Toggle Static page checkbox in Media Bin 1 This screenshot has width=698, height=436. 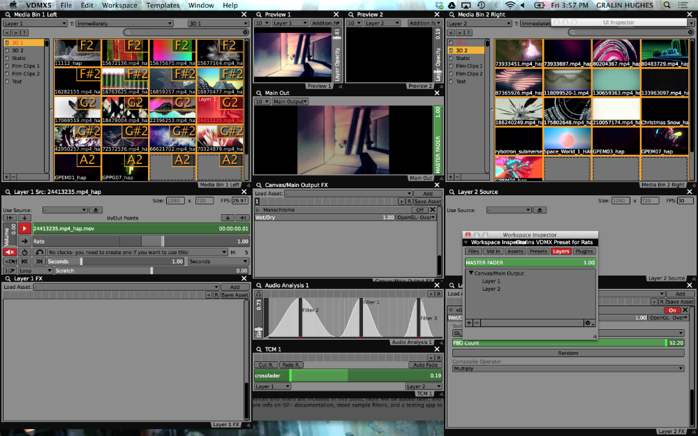7,59
